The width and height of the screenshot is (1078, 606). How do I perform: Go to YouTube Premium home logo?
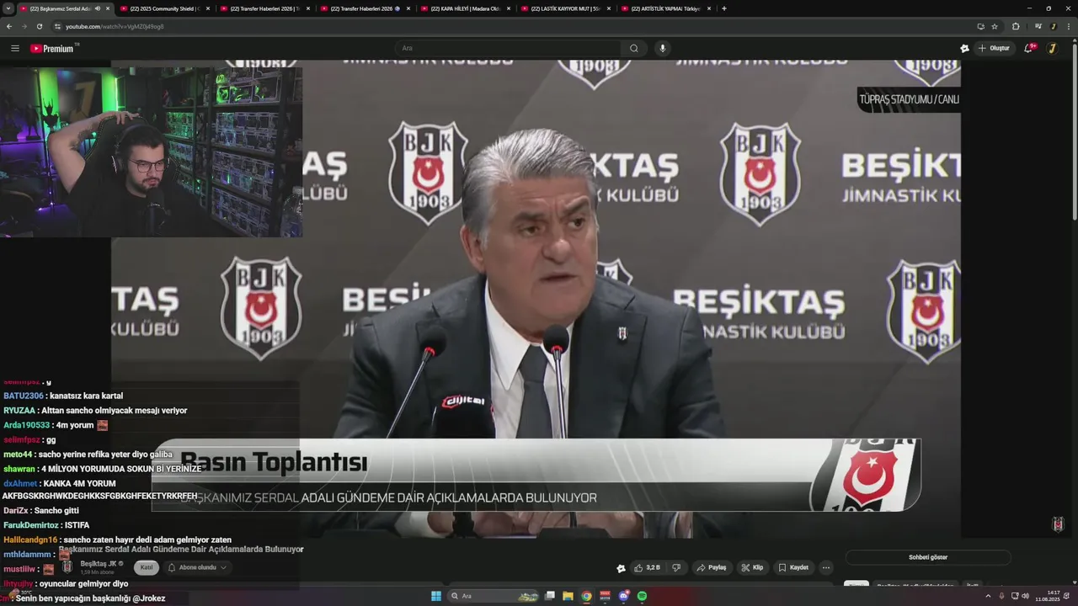pos(54,48)
